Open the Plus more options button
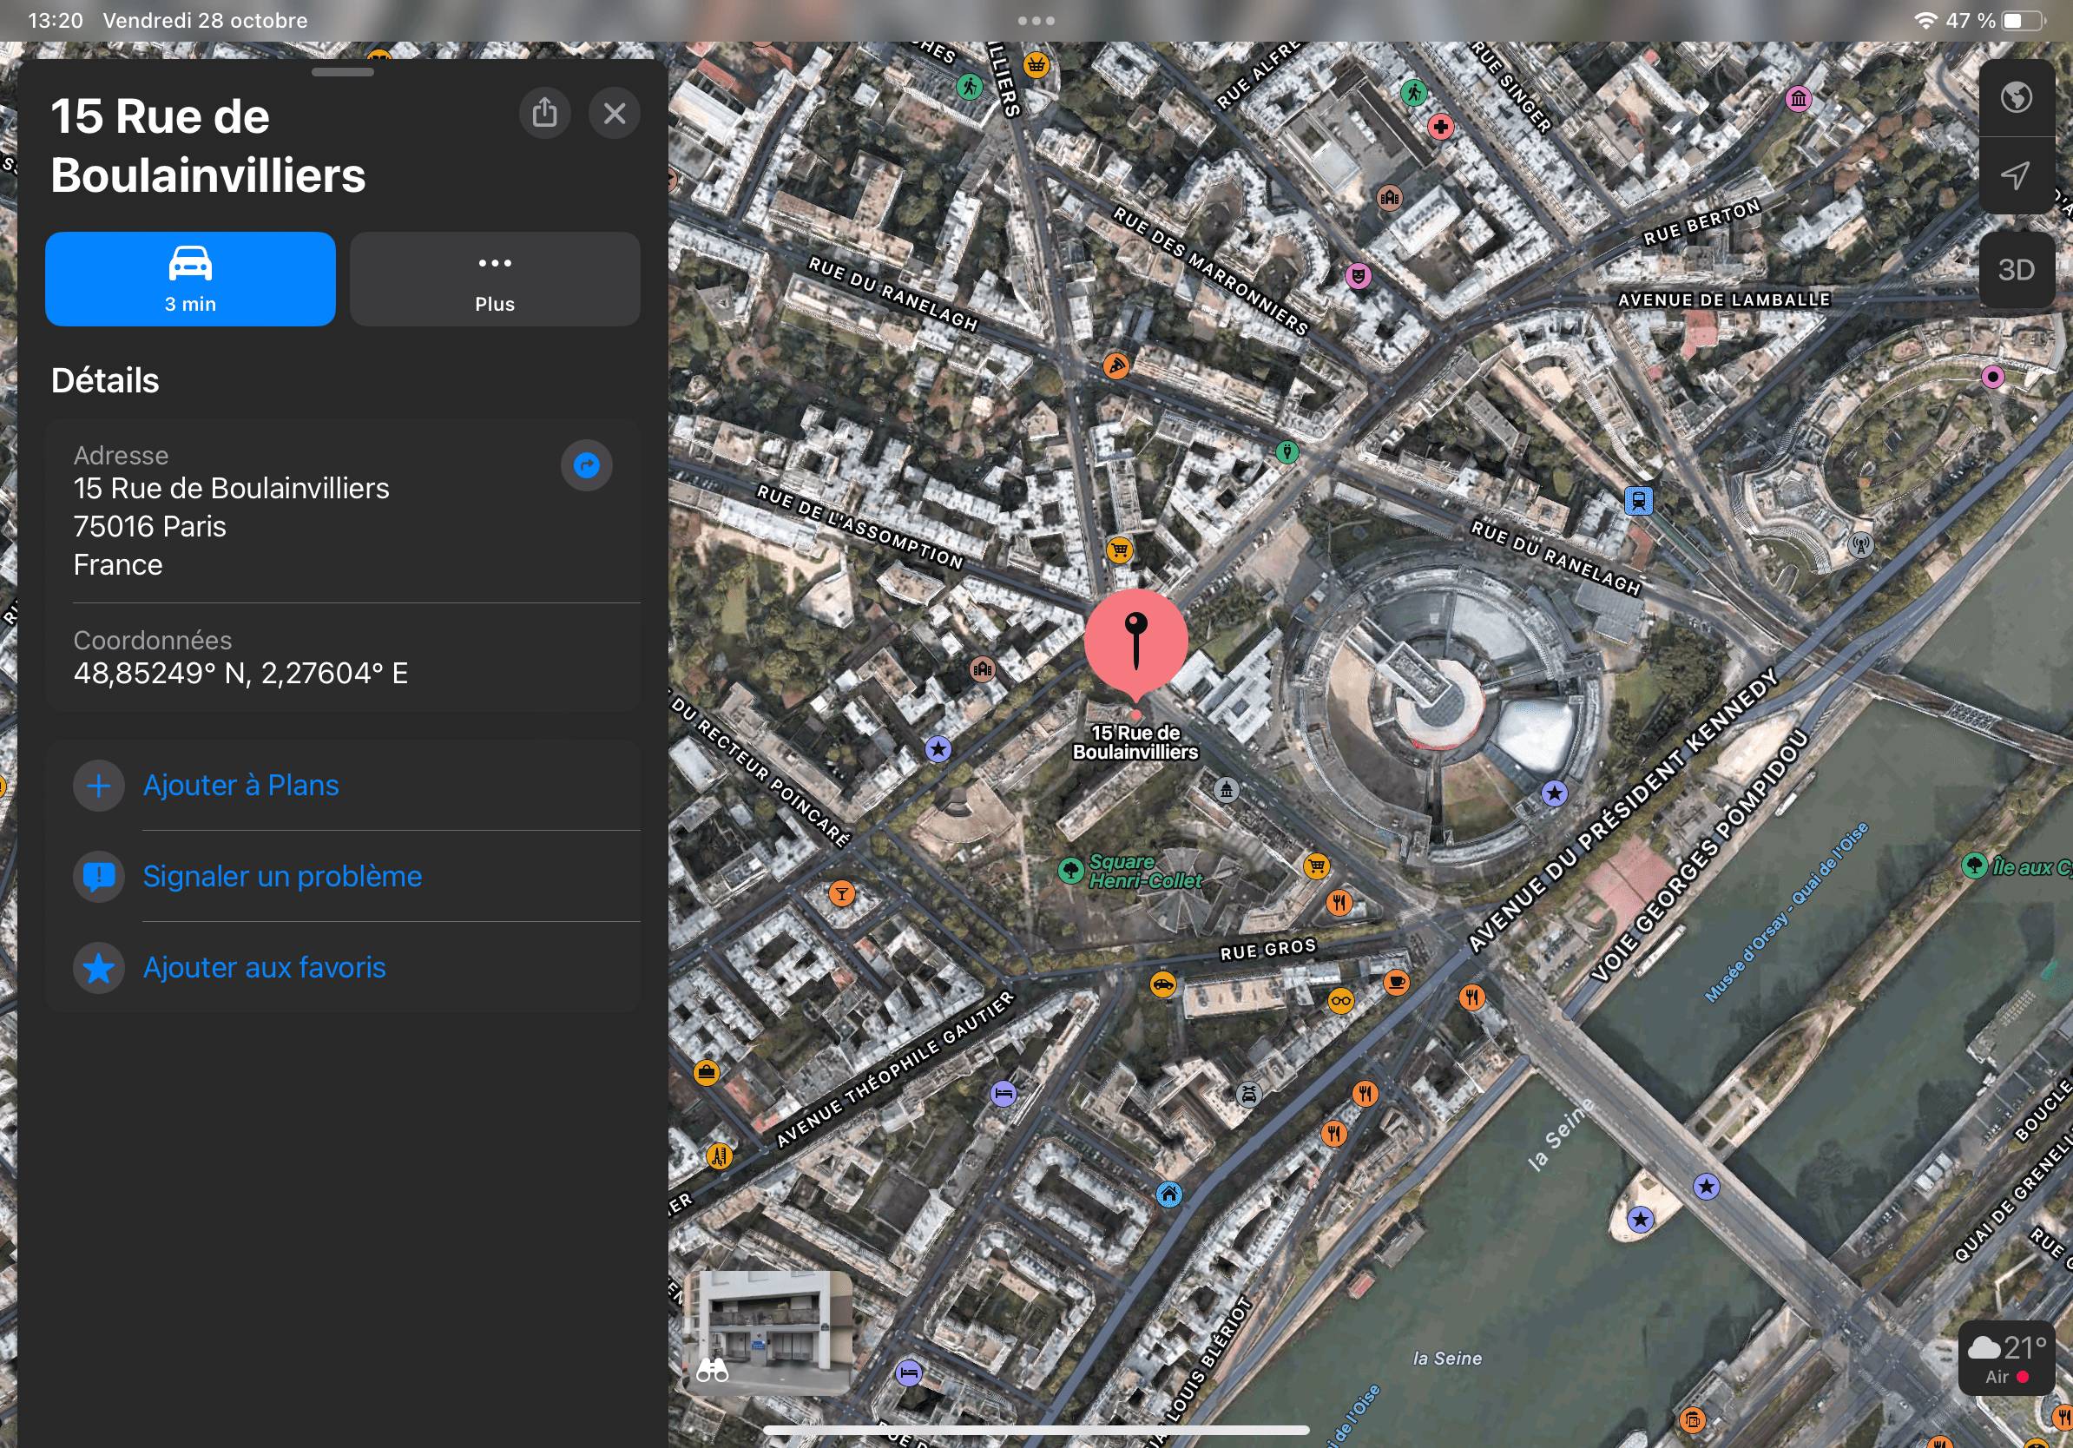The width and height of the screenshot is (2073, 1448). click(495, 279)
